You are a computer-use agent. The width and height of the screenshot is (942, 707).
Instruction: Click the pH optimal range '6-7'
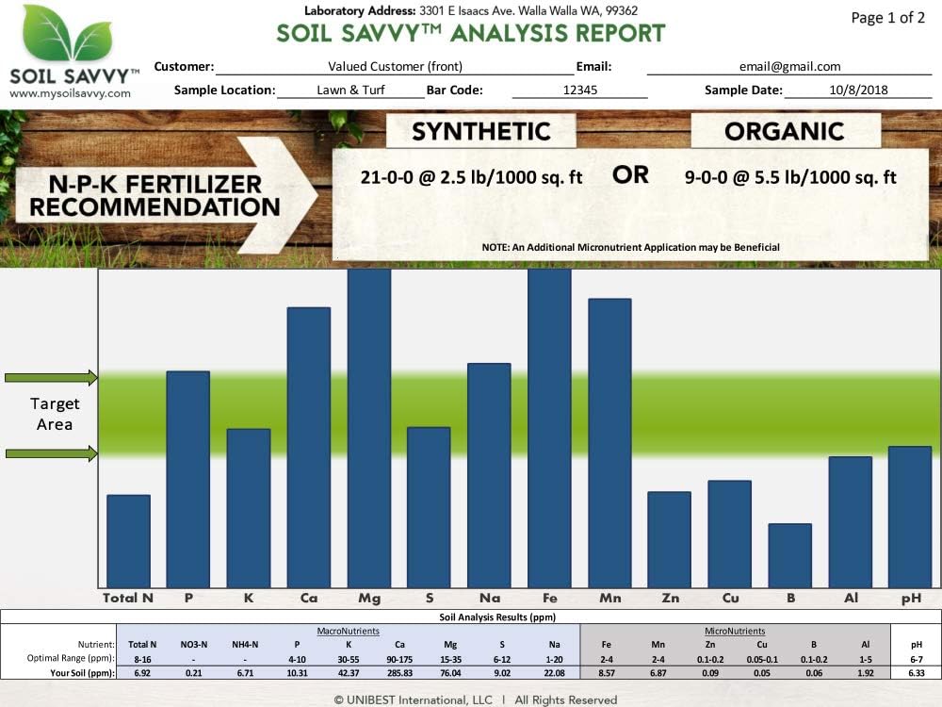point(917,660)
